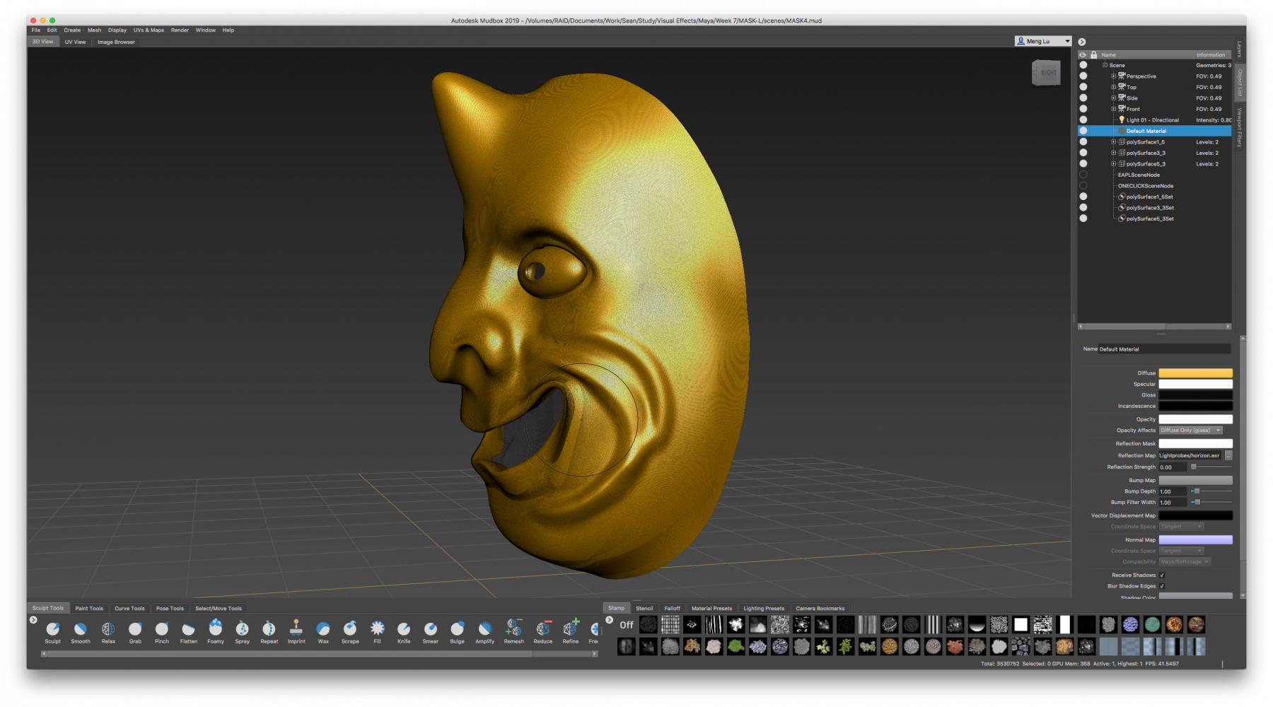This screenshot has width=1273, height=707.
Task: Open the File menu
Action: point(36,30)
